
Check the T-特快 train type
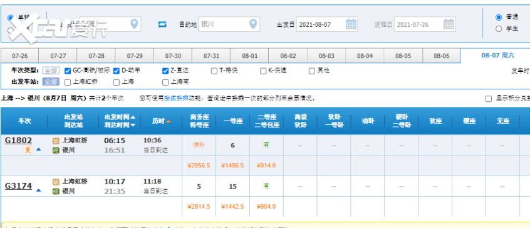tap(214, 71)
